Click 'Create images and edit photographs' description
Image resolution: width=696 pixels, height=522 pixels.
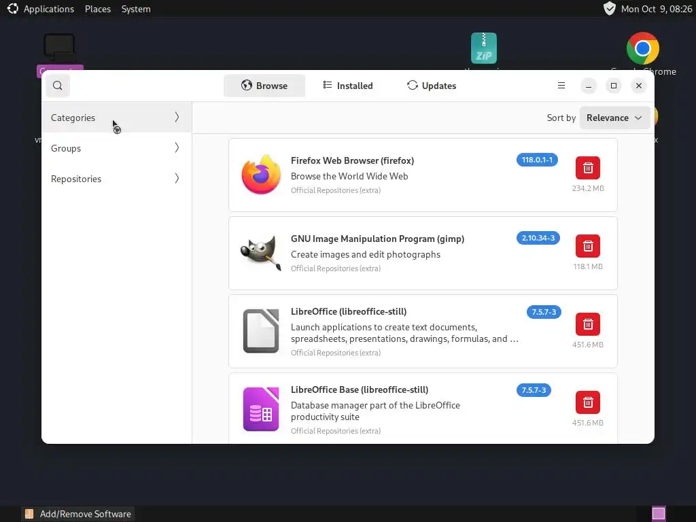point(365,254)
